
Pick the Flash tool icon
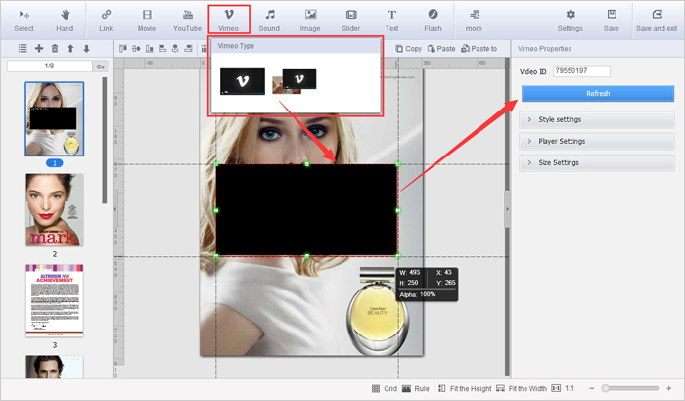click(x=433, y=20)
